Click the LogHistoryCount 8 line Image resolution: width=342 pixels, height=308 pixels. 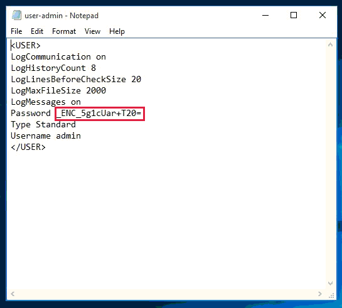53,68
